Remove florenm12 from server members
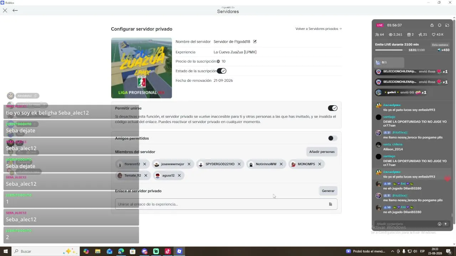This screenshot has height=256, width=456. coord(145,164)
